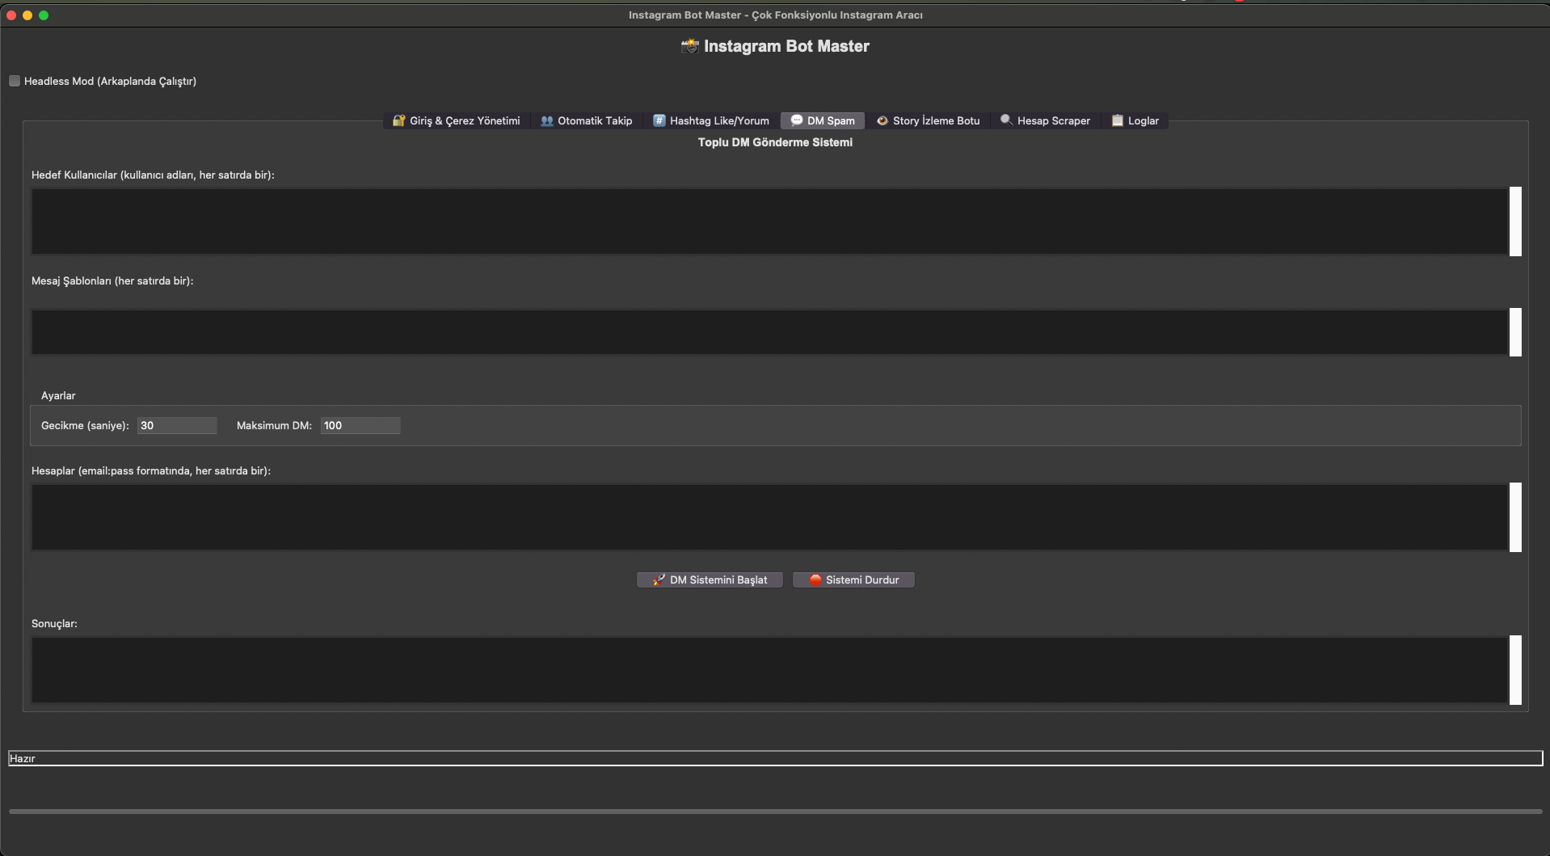Open the Story İzleme Botu tab

tap(928, 120)
